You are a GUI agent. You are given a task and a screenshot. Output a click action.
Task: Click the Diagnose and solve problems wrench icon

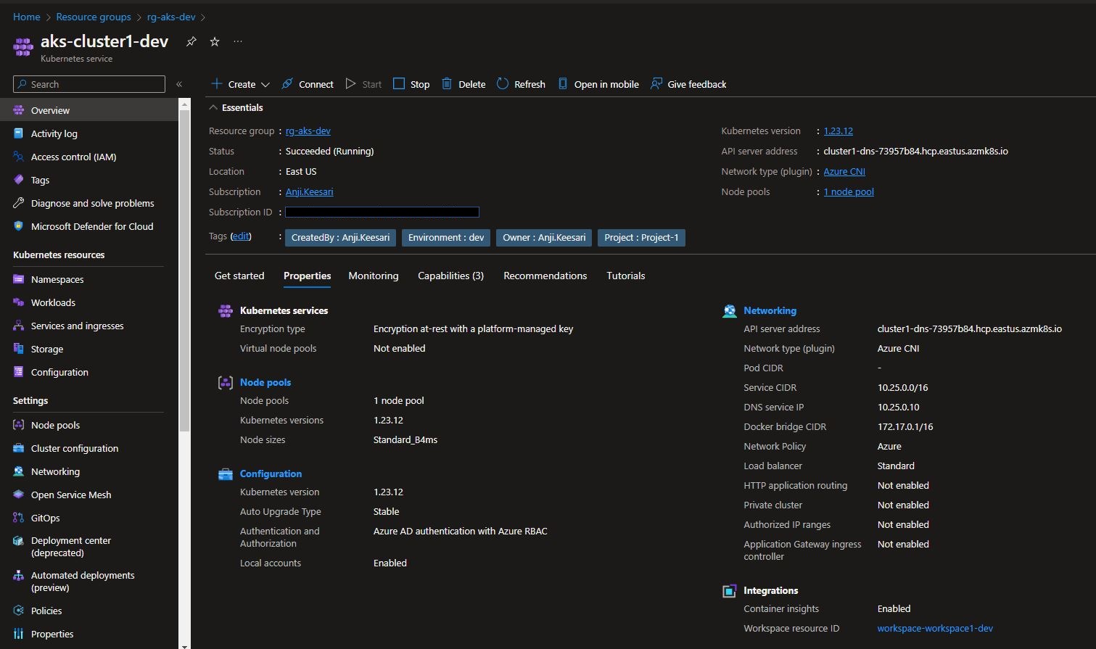19,203
